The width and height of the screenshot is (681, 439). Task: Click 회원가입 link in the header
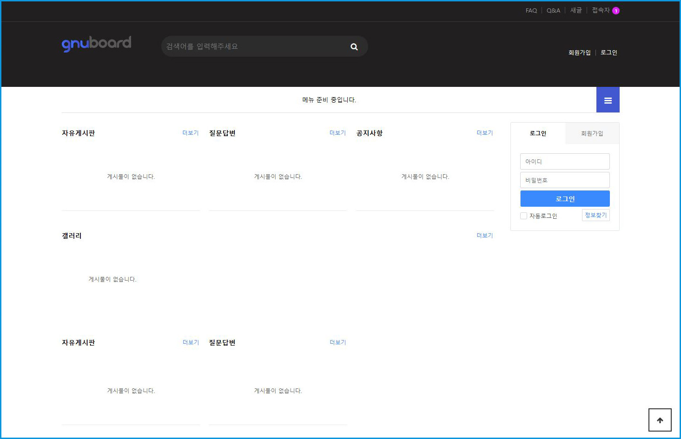(x=579, y=52)
